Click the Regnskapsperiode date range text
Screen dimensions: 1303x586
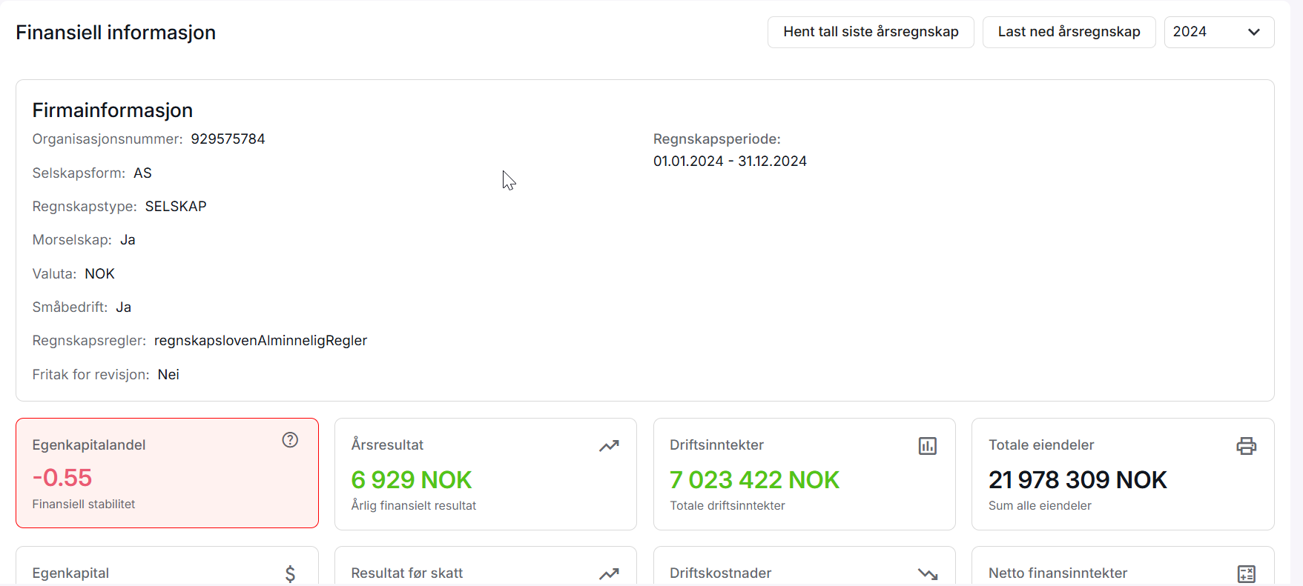click(730, 162)
